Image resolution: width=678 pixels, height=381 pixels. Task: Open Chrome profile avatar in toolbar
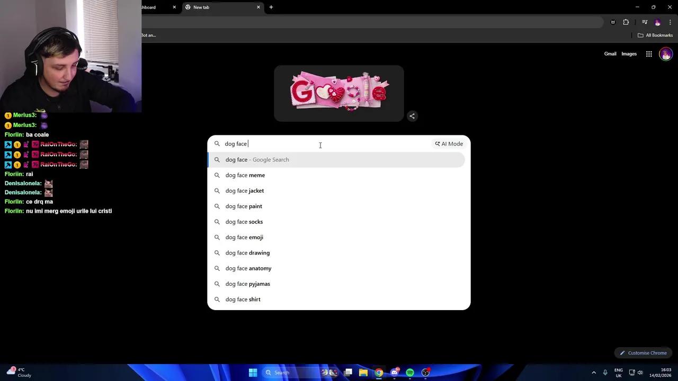click(x=658, y=22)
